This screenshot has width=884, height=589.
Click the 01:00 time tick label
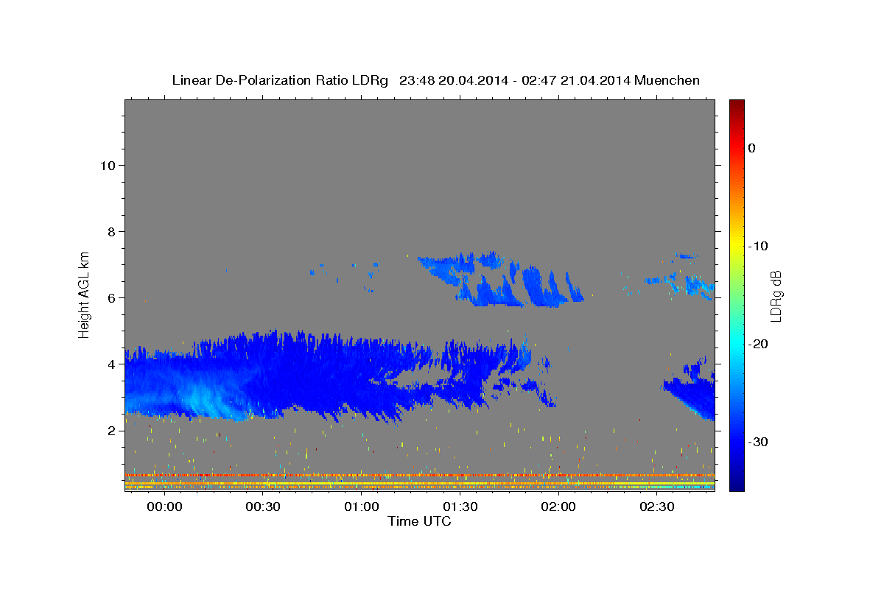point(362,507)
